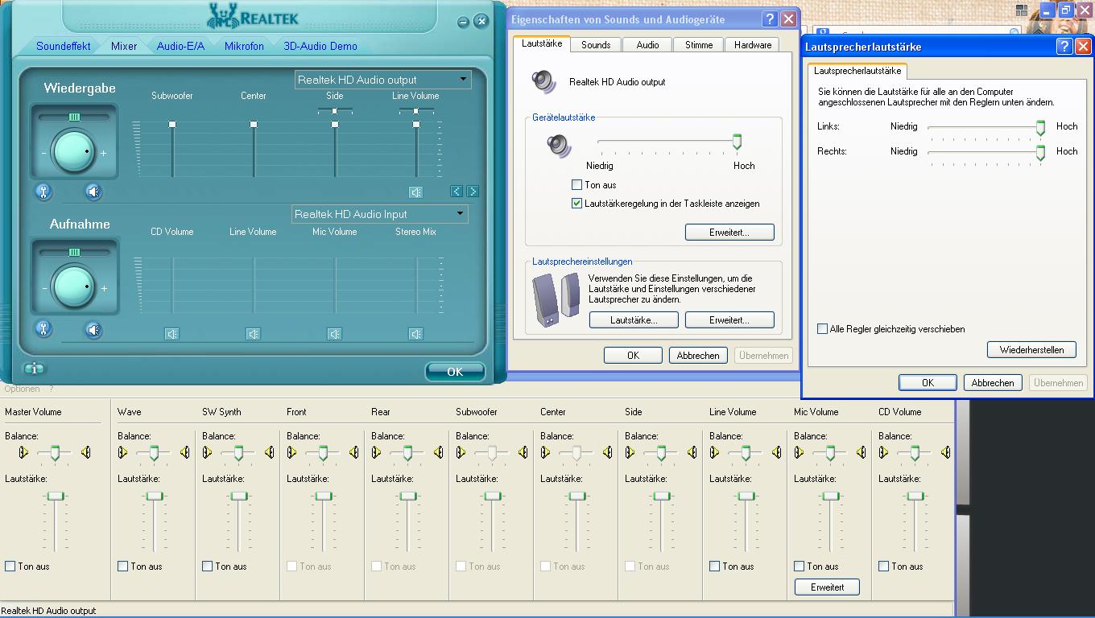Viewport: 1095px width, 618px height.
Task: Click the Gerätelautstärke slider handle
Action: click(x=737, y=142)
